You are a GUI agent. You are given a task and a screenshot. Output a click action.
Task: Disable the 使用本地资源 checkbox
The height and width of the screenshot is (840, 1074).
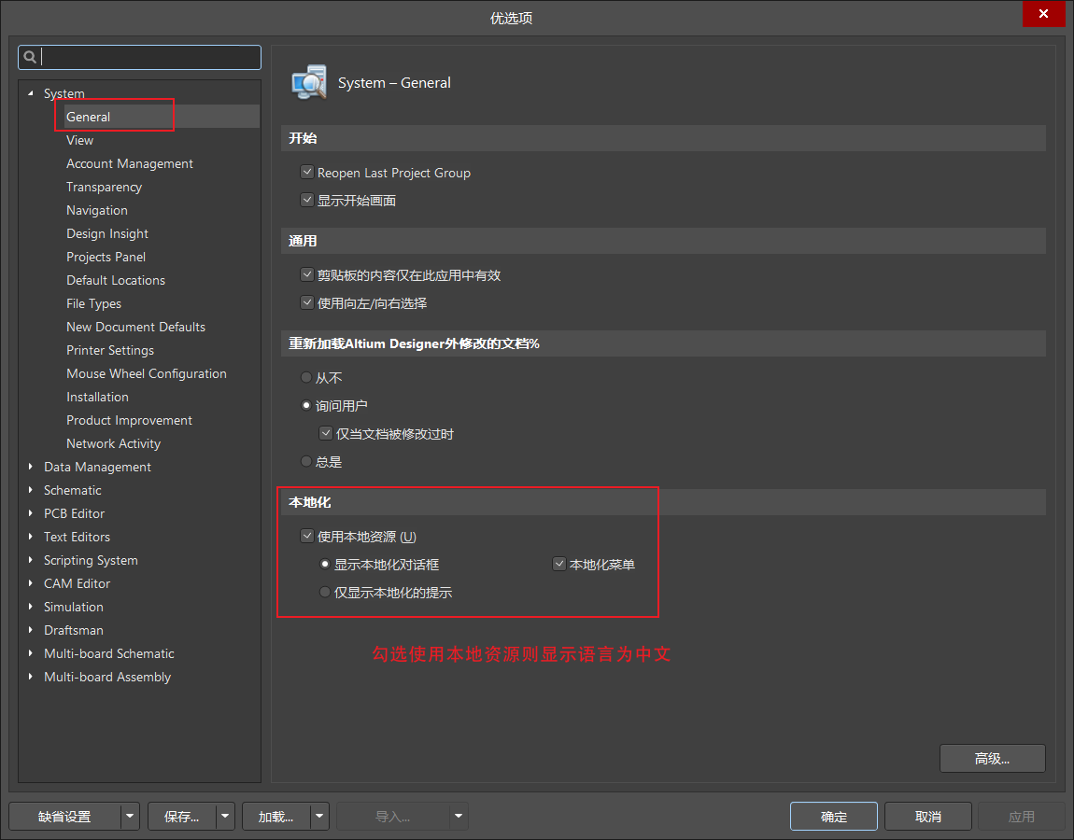[306, 537]
